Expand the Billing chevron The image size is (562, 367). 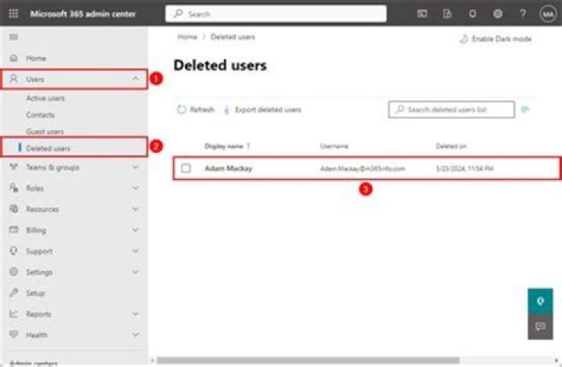[x=136, y=230]
